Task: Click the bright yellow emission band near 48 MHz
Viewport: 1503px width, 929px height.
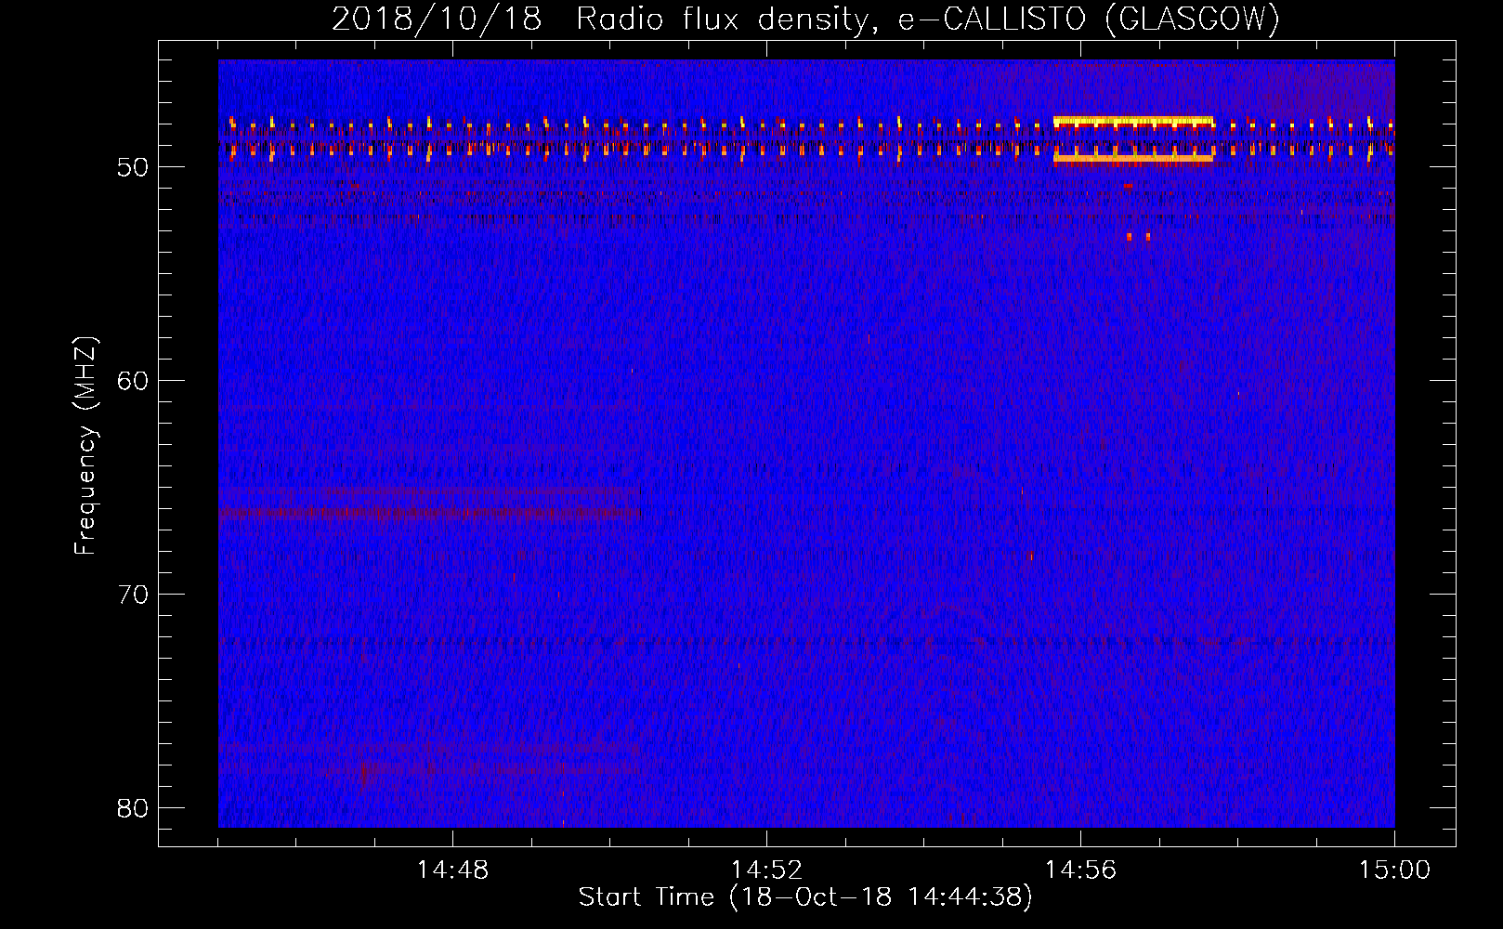Action: coord(1133,121)
